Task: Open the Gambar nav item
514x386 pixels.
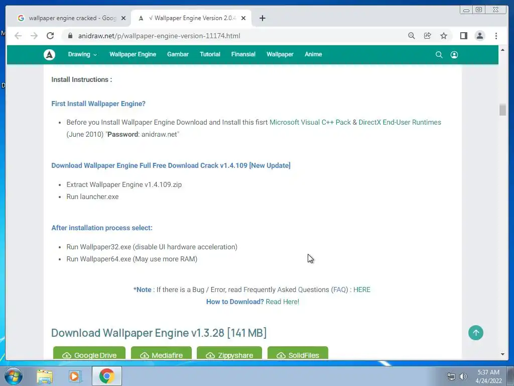Action: [178, 54]
